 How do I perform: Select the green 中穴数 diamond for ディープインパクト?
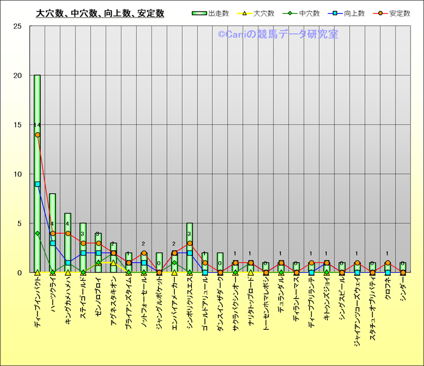click(37, 233)
